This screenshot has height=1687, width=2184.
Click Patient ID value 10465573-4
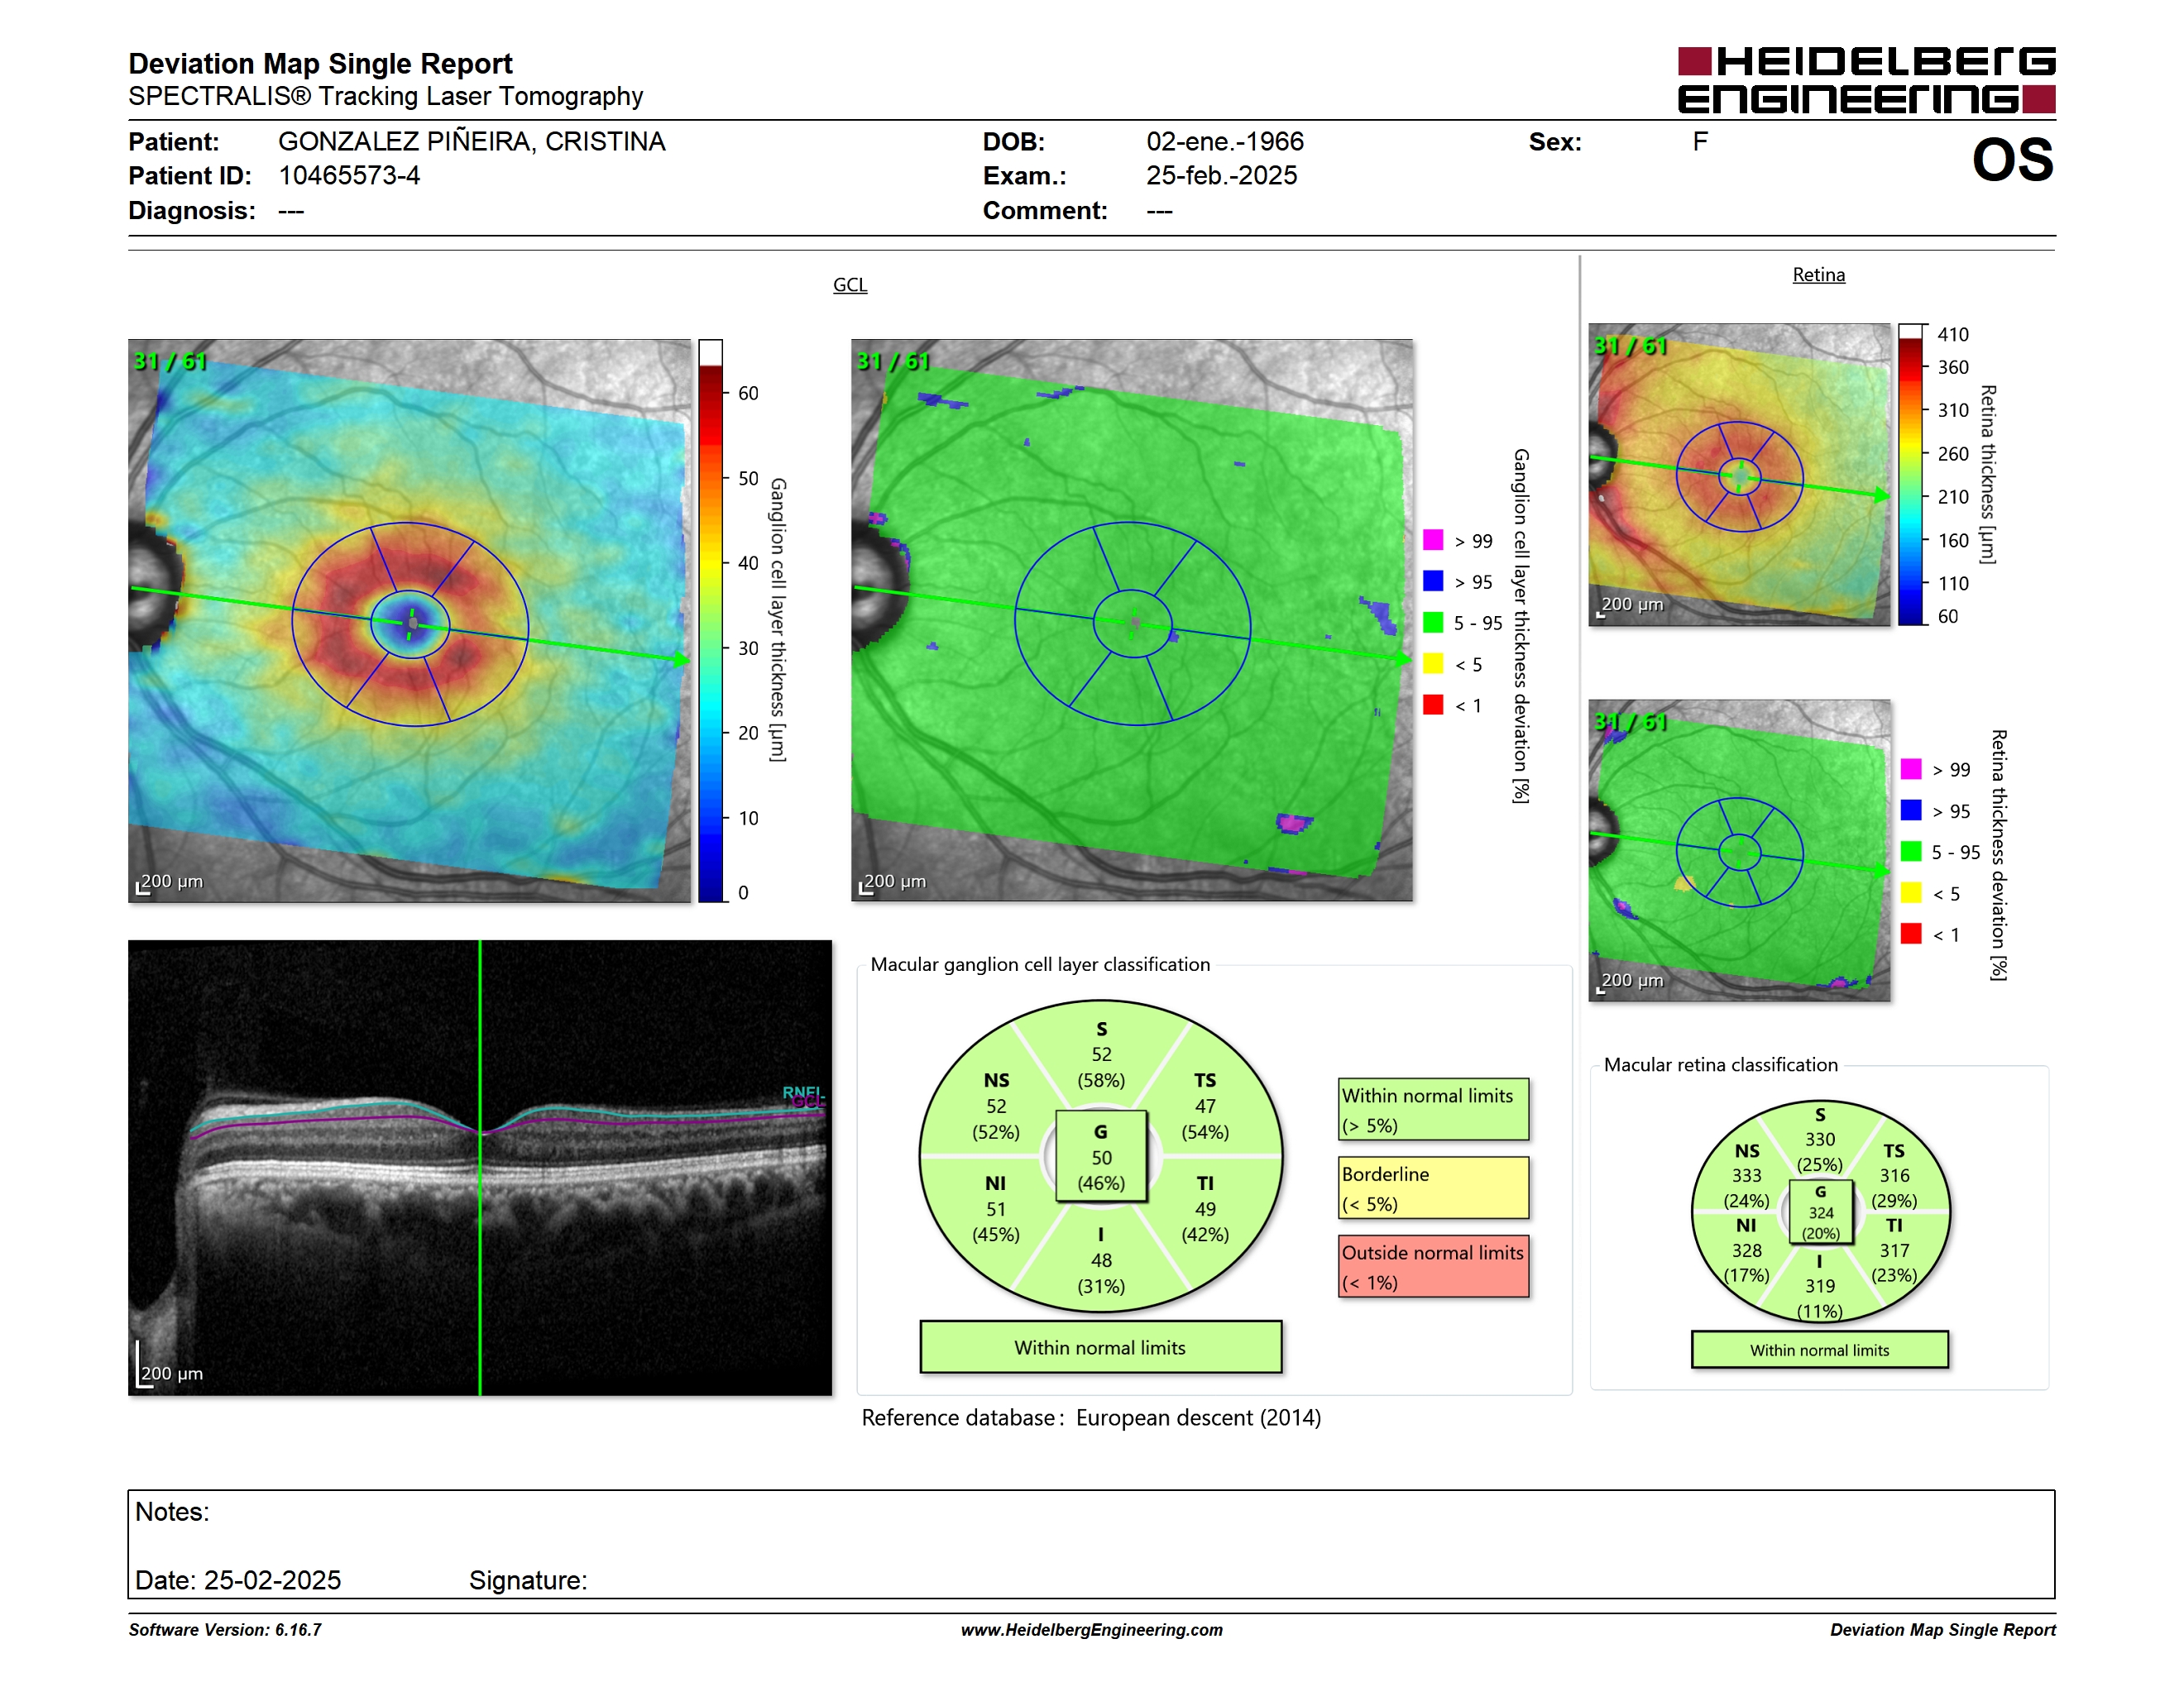(x=349, y=176)
